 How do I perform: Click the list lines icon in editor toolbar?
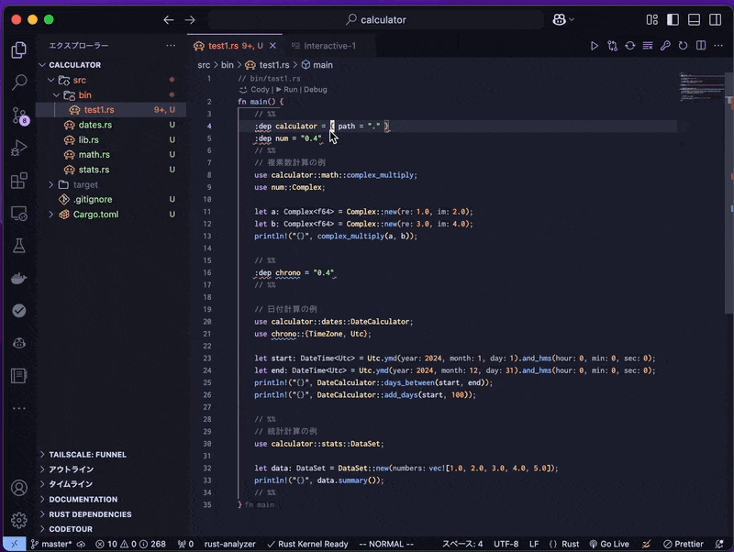click(648, 46)
